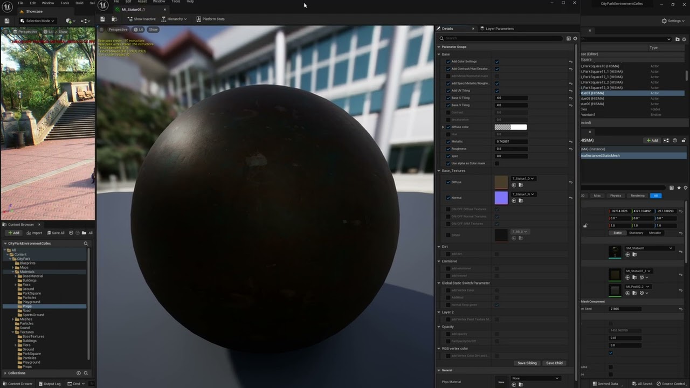
Task: Click the Base U Tiling value field
Action: coord(512,98)
